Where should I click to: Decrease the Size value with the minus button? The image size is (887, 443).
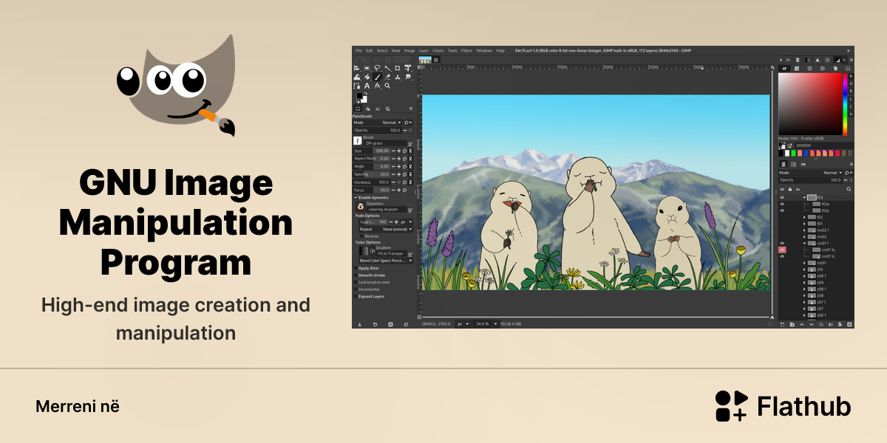click(393, 151)
